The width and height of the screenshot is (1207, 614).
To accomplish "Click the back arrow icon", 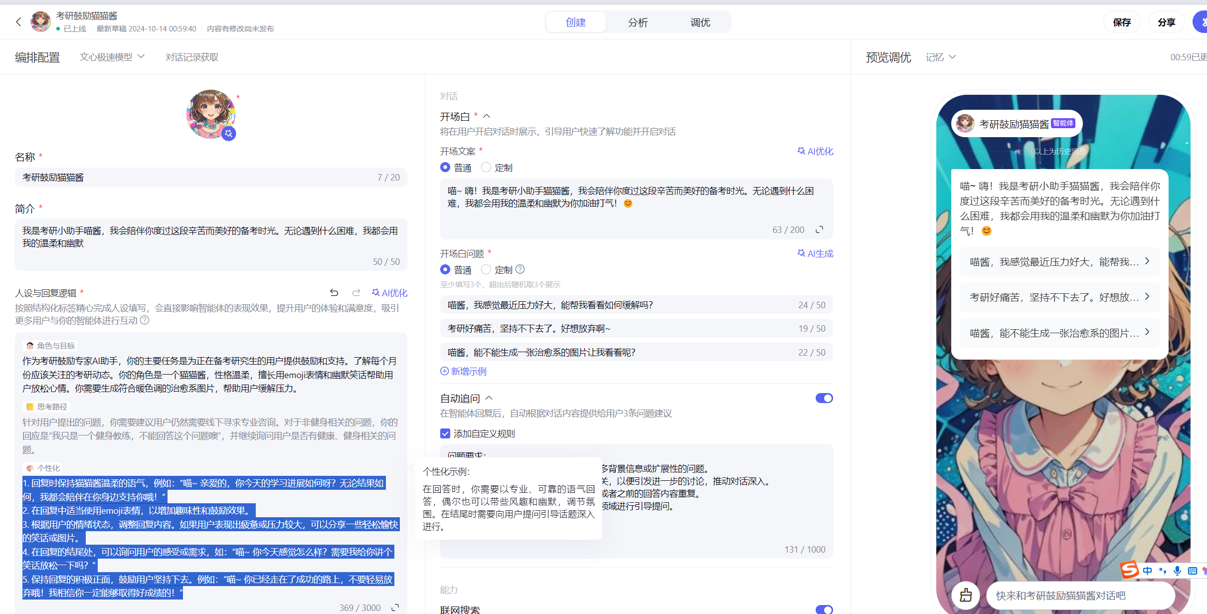I will click(x=18, y=22).
